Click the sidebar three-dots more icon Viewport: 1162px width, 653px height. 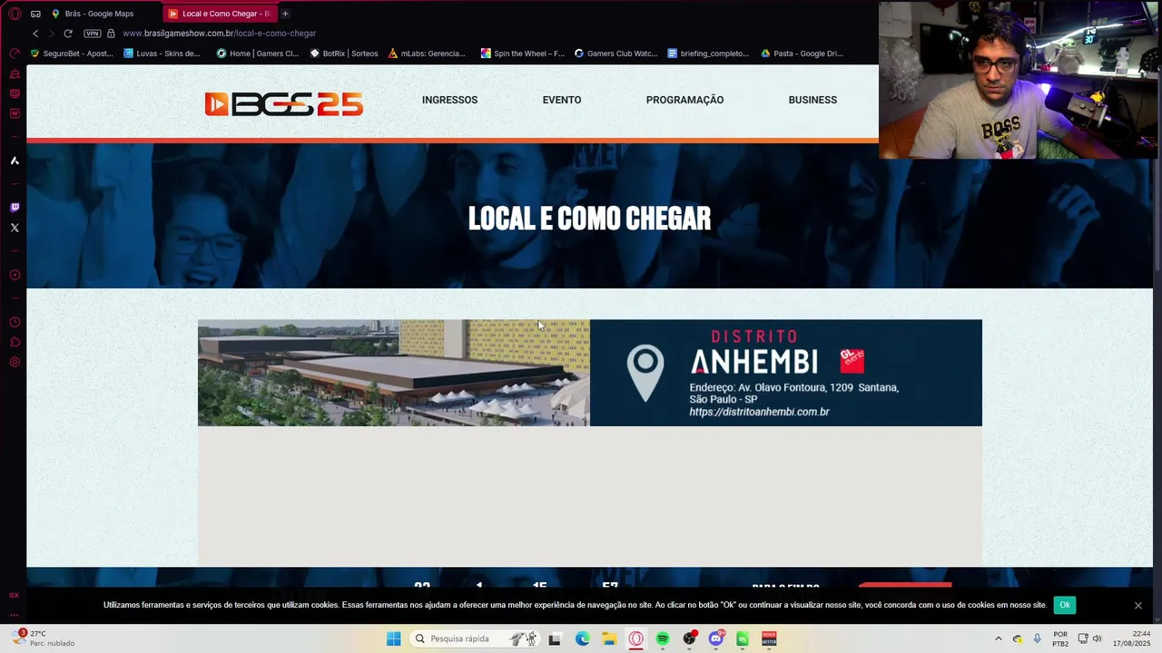(x=15, y=615)
